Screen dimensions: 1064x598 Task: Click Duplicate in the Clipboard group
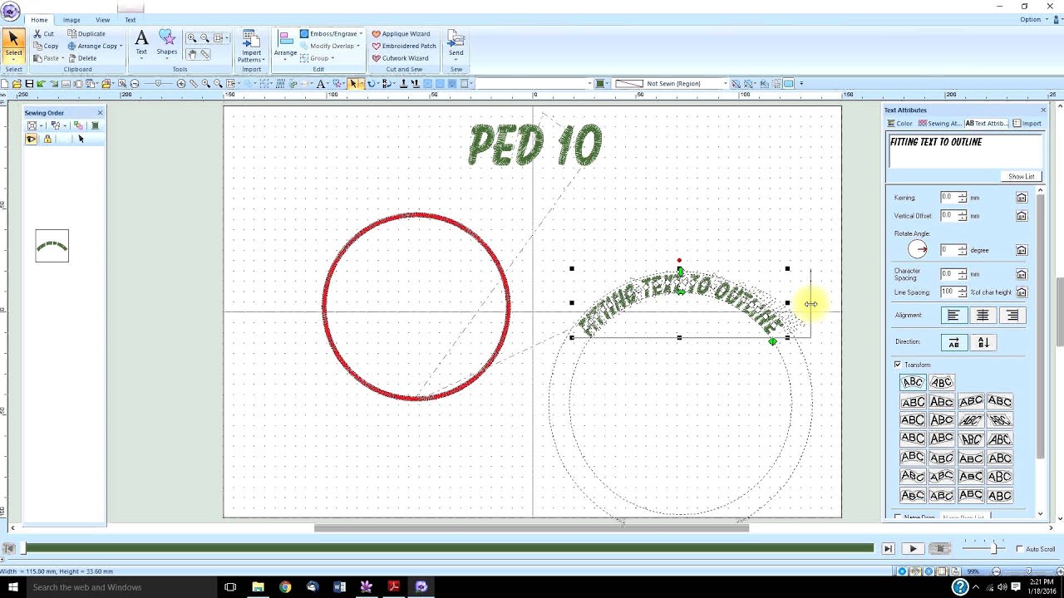pos(86,34)
